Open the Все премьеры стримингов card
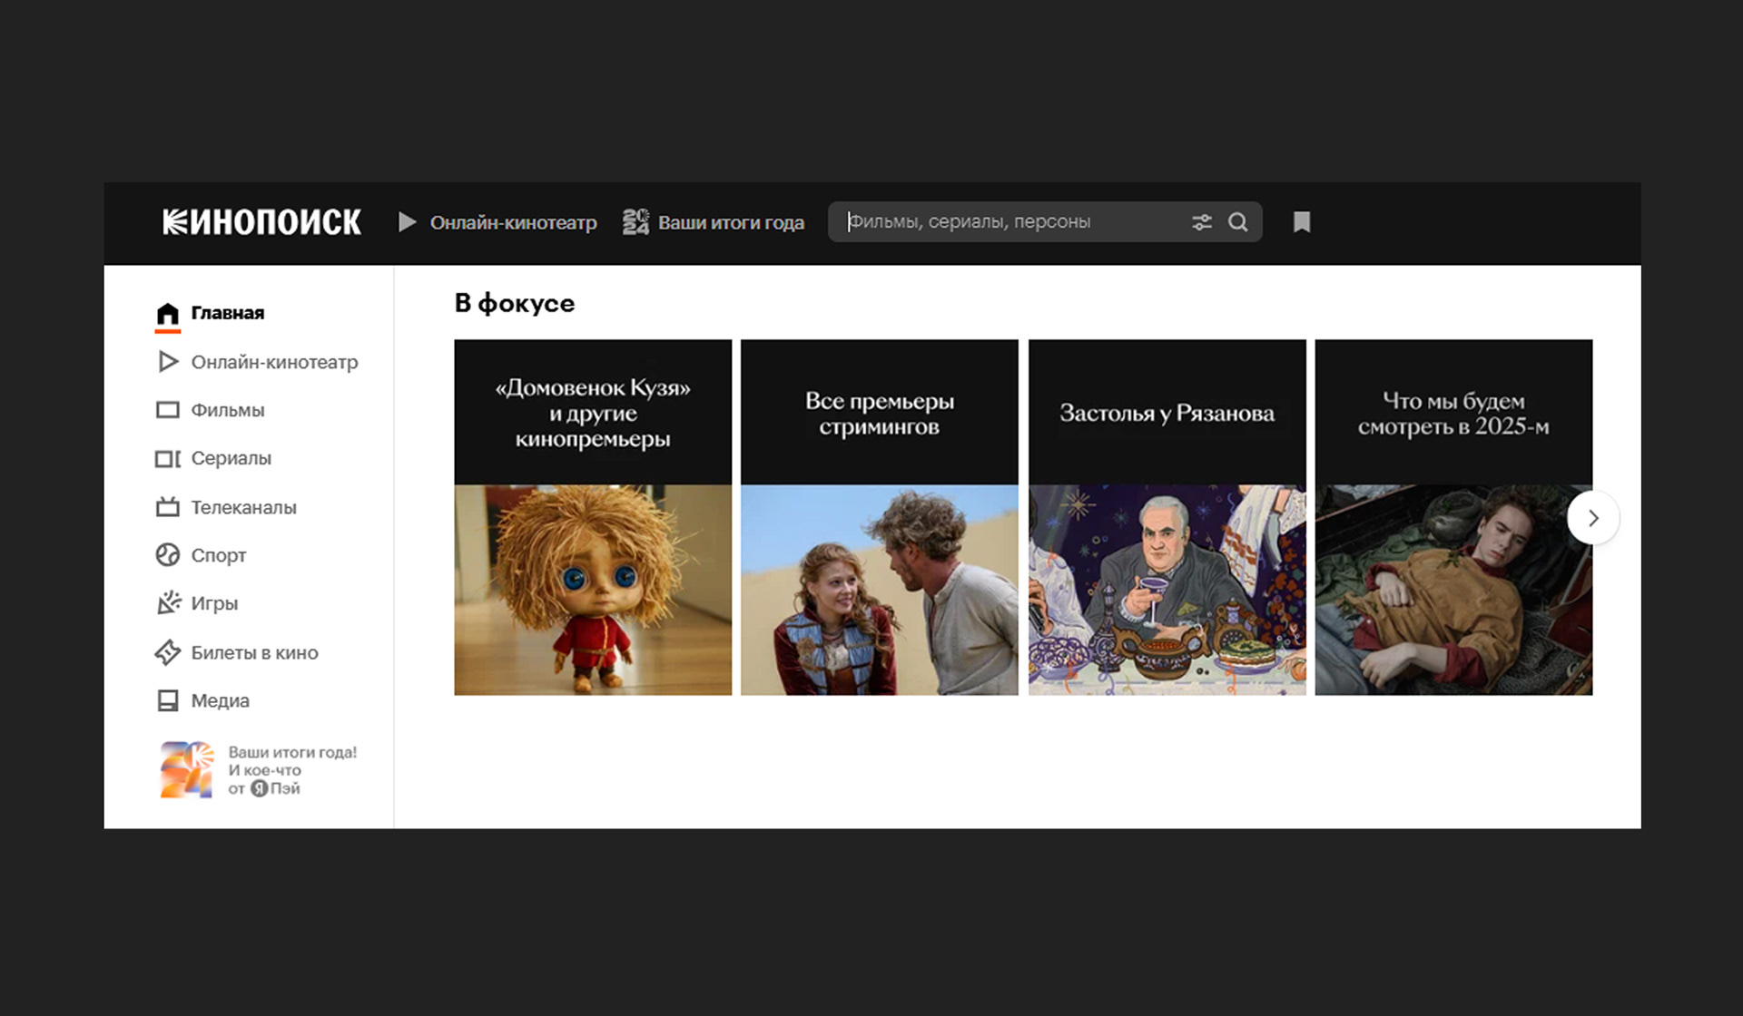The image size is (1743, 1016). click(880, 517)
